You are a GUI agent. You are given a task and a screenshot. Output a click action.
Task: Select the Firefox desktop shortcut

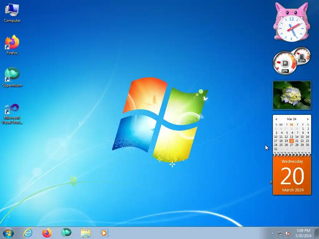(12, 45)
